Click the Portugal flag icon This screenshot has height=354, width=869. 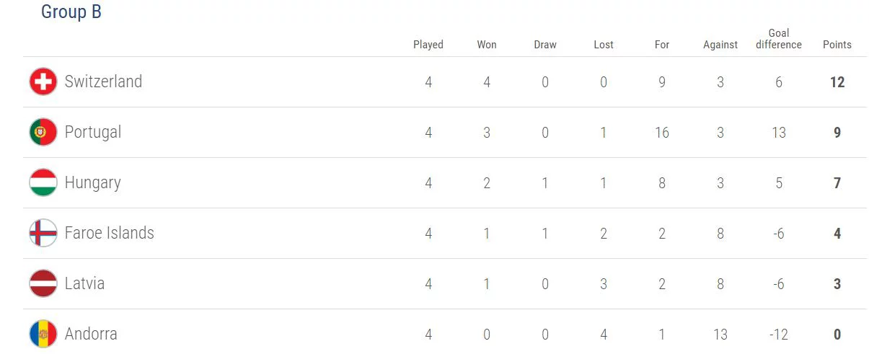(x=43, y=133)
